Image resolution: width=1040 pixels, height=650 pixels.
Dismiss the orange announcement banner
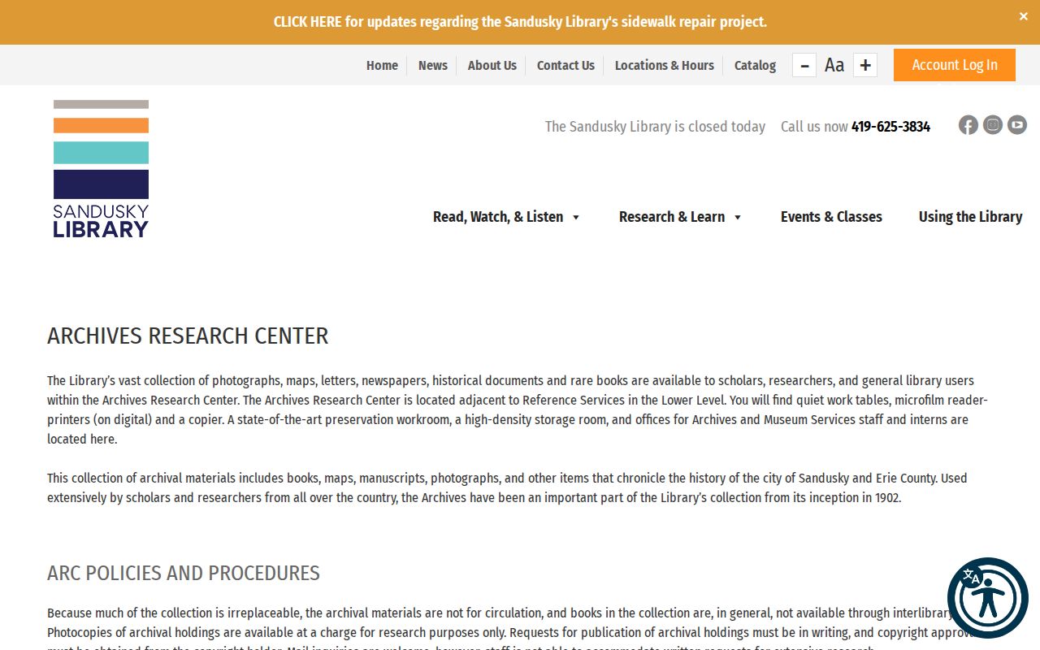pyautogui.click(x=1024, y=16)
